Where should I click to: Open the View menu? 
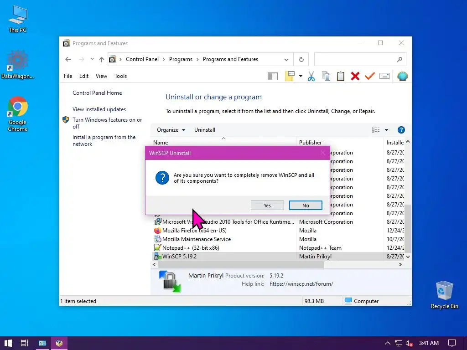[x=101, y=76]
